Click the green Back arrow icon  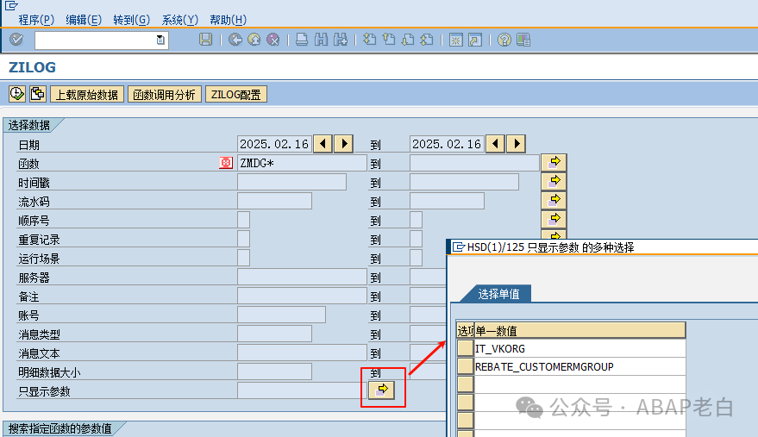[x=235, y=40]
